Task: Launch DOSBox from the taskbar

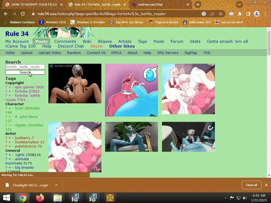Action: (110, 198)
